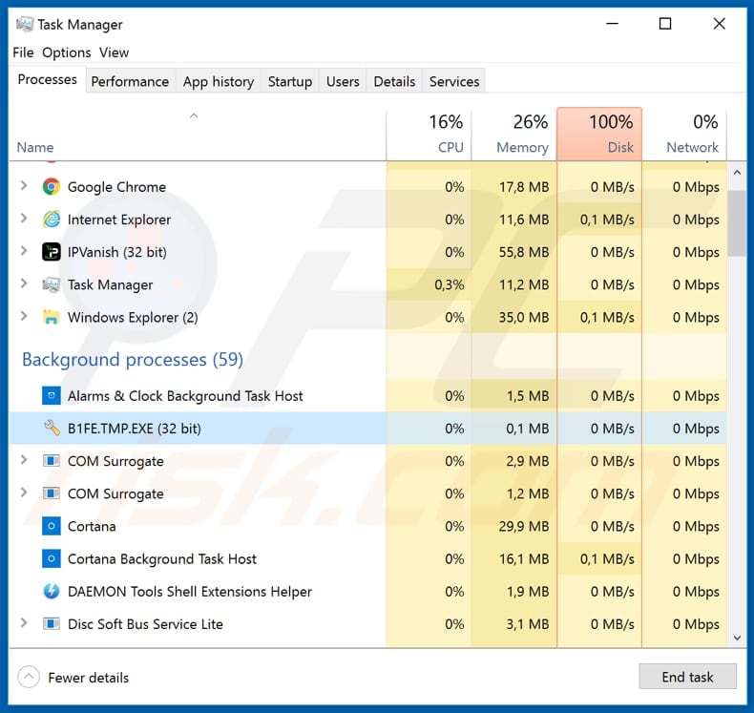Sort by the CPU column header
Image resolution: width=754 pixels, height=713 pixels.
[429, 135]
